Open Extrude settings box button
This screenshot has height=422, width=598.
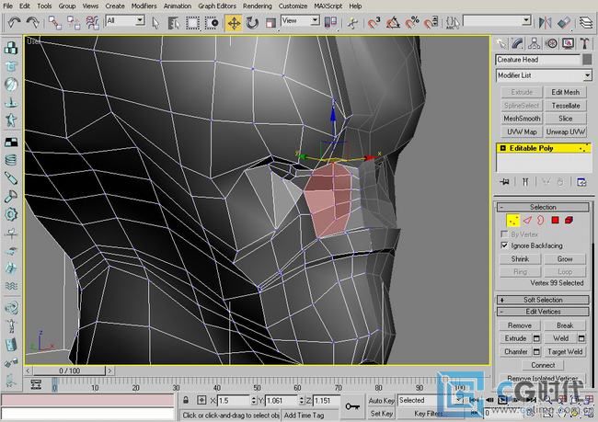click(x=536, y=338)
